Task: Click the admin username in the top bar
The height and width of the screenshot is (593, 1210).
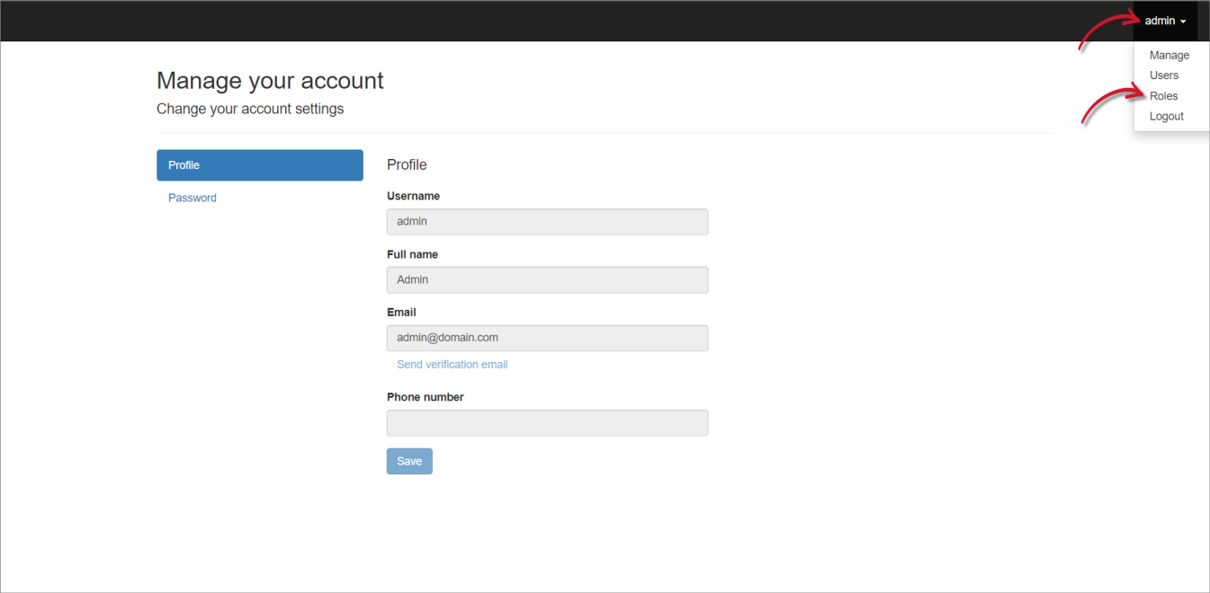Action: pyautogui.click(x=1160, y=21)
